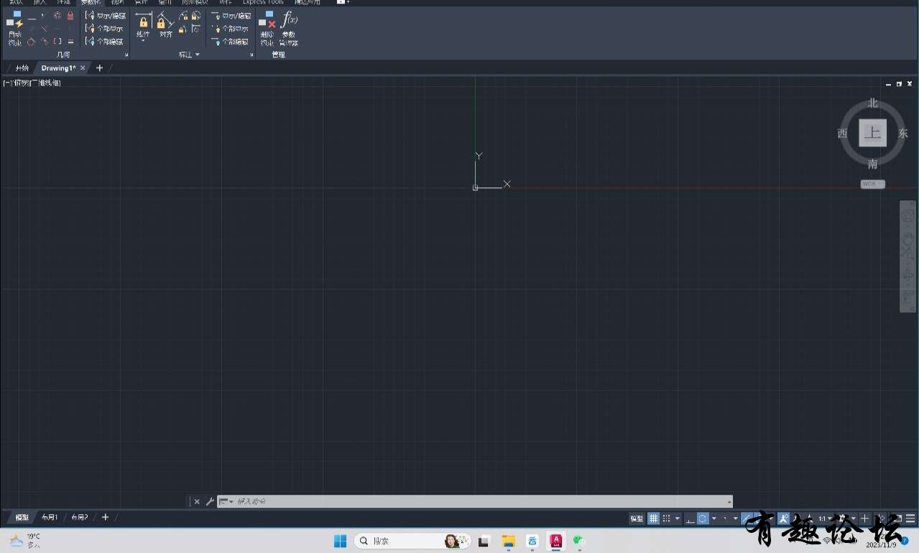
Task: Toggle ortho mode in status bar
Action: (x=690, y=519)
